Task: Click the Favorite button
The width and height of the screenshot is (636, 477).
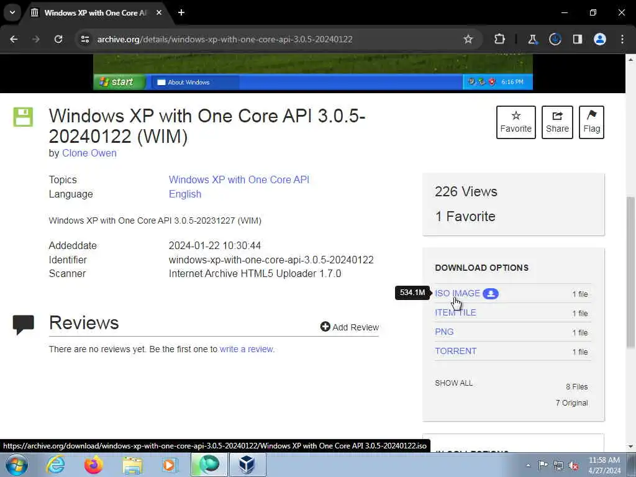Action: tap(516, 122)
